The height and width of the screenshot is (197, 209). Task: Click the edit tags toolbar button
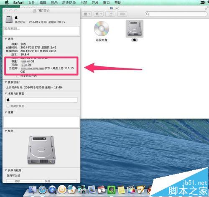click(x=122, y=14)
